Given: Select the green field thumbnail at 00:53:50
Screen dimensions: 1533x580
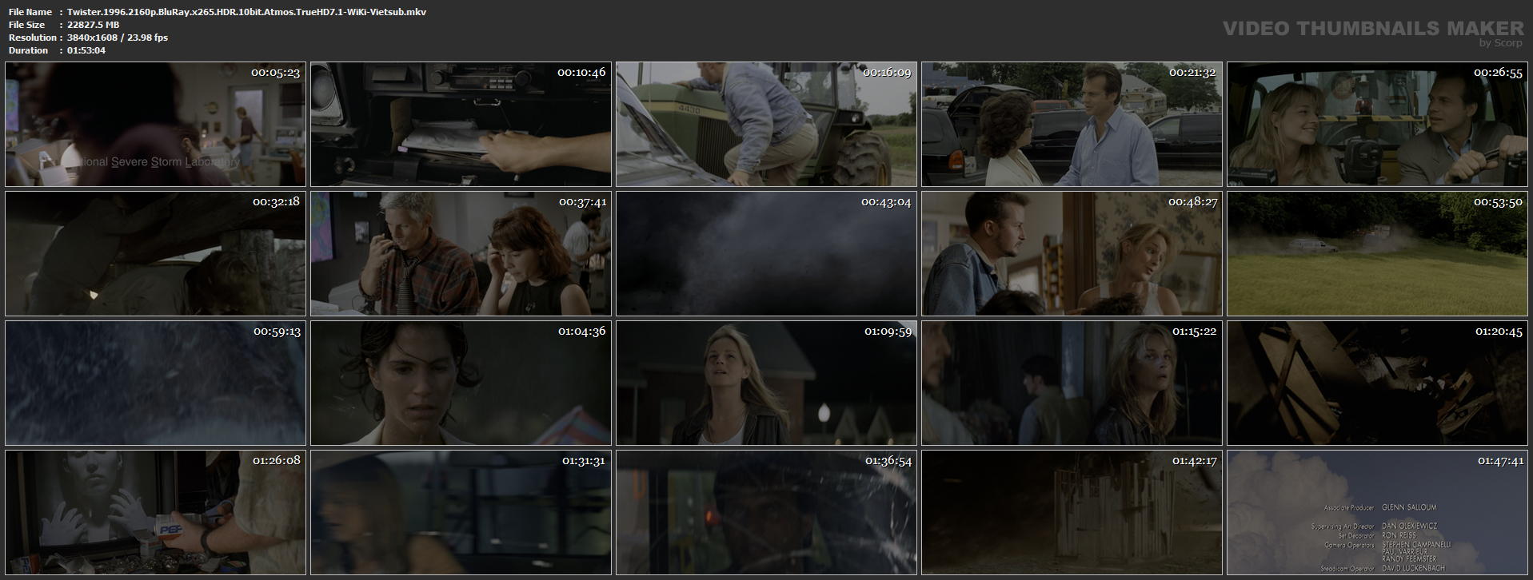Looking at the screenshot, I should coord(1377,253).
